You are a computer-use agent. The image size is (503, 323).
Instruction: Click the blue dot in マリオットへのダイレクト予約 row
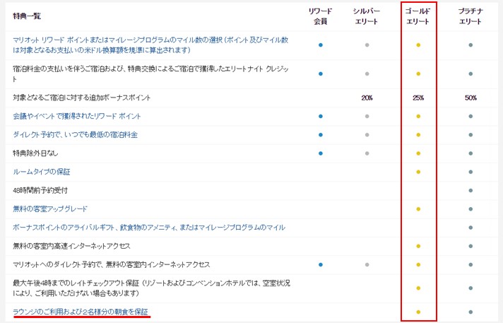pyautogui.click(x=321, y=265)
